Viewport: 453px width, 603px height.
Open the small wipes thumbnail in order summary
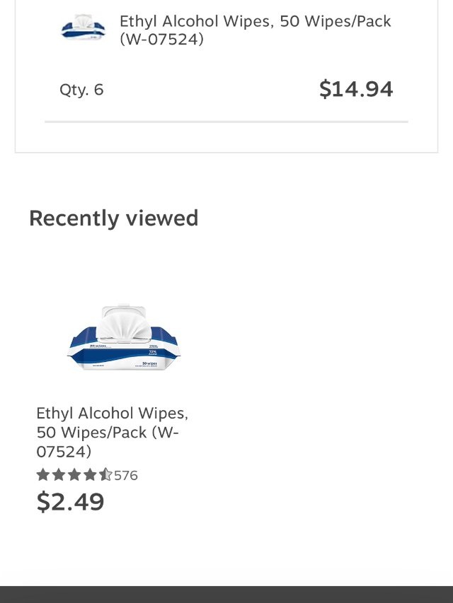pyautogui.click(x=84, y=28)
